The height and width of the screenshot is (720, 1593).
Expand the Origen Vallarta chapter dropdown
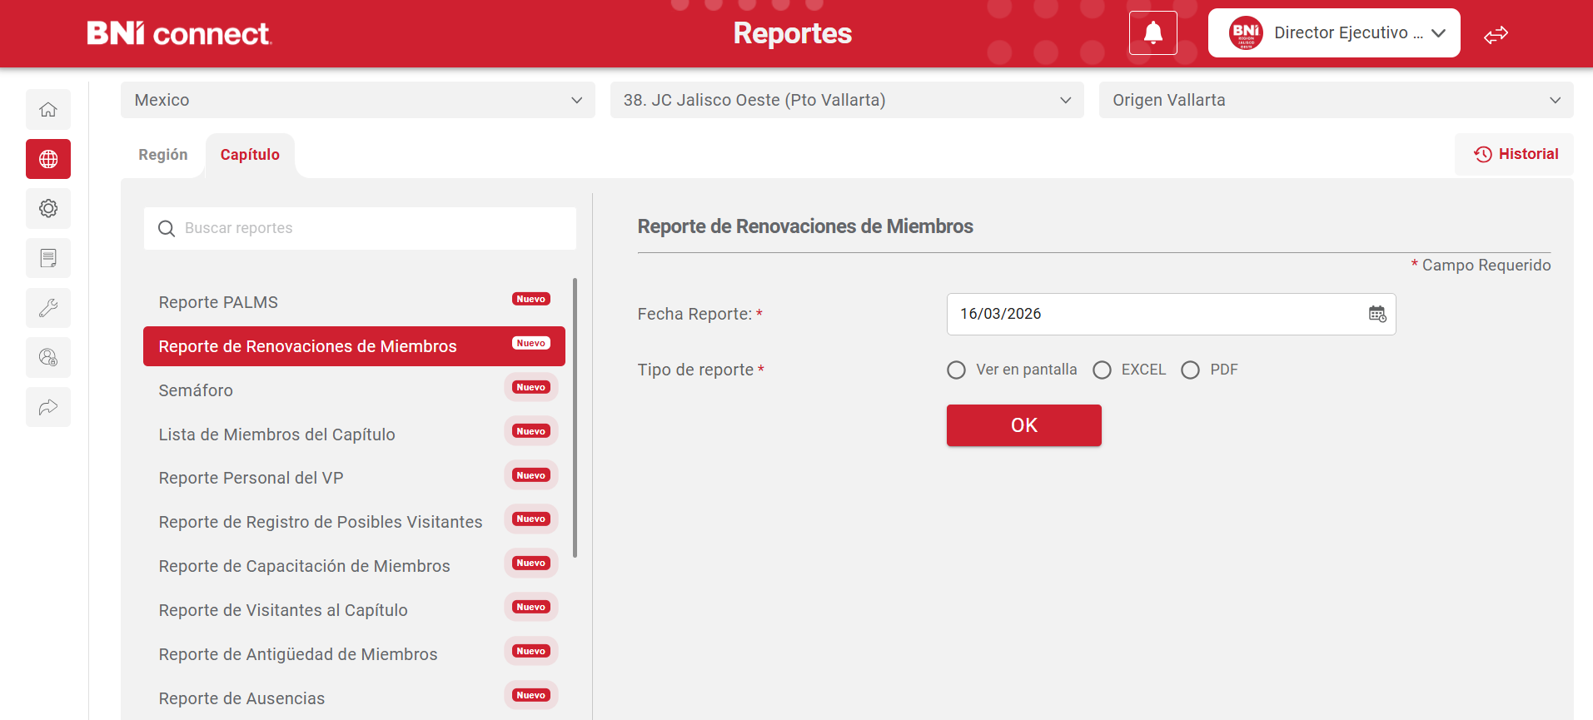pos(1335,100)
